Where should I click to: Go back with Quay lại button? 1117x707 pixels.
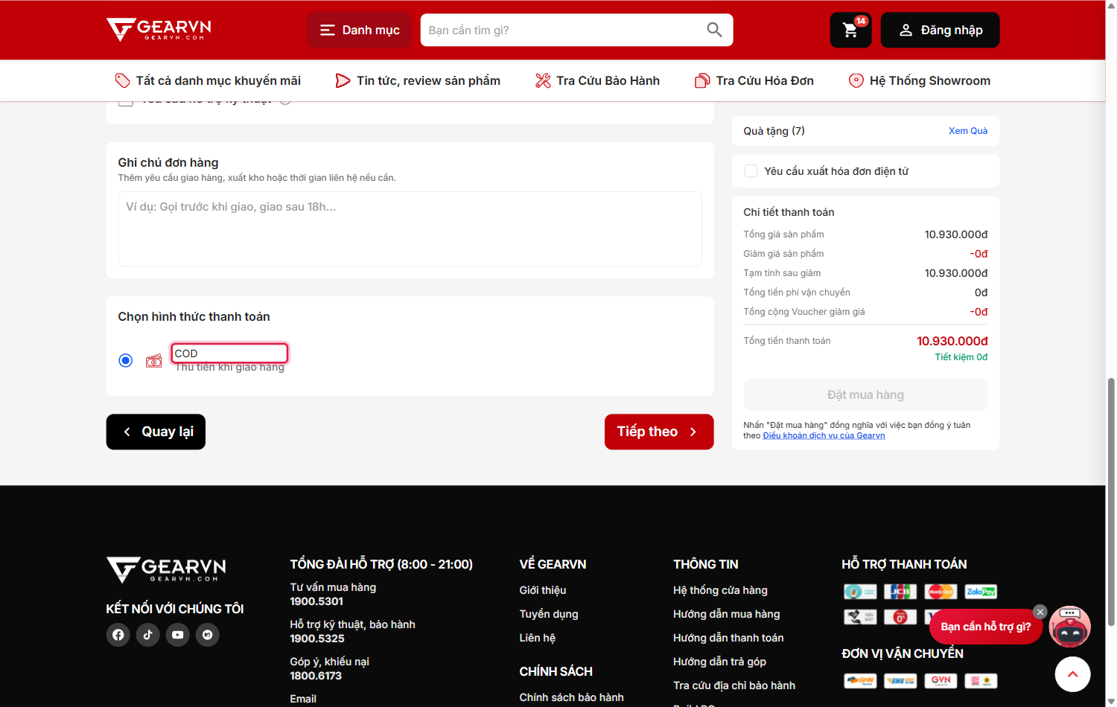156,432
